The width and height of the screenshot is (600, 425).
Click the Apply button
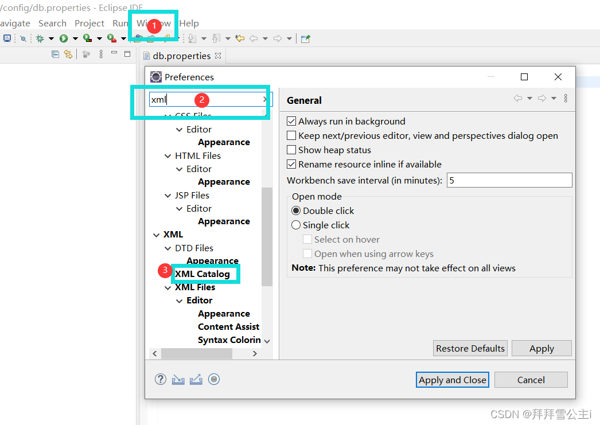pos(541,348)
